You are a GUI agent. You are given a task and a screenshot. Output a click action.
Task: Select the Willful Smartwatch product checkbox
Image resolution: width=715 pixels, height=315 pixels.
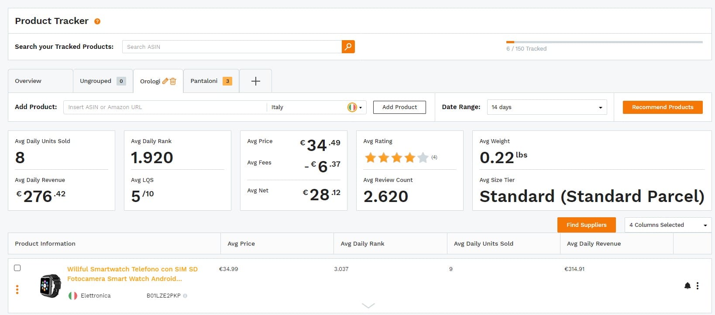(x=17, y=268)
